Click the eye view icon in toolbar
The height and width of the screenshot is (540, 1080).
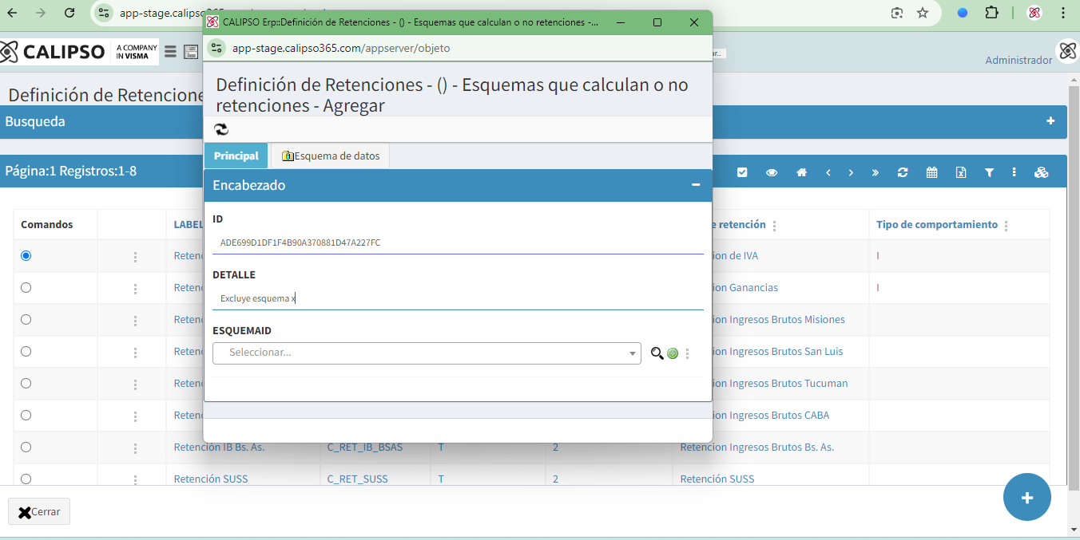772,172
